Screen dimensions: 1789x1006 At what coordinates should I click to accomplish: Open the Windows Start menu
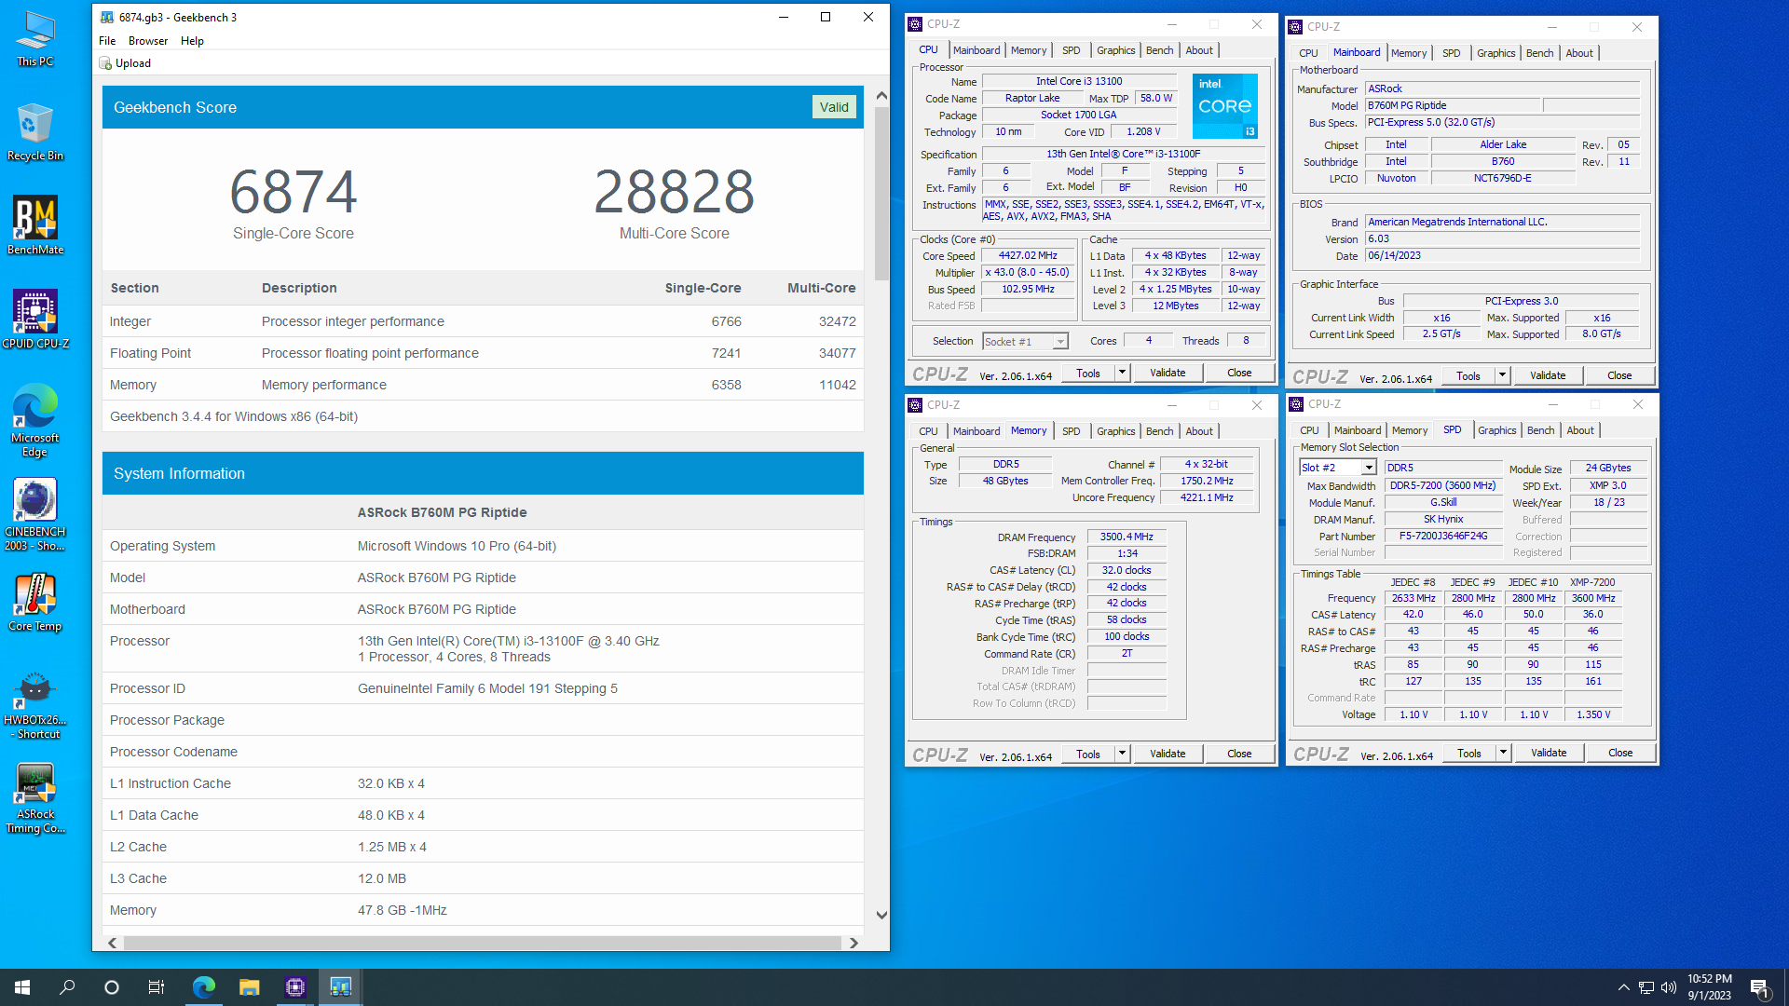pos(22,987)
